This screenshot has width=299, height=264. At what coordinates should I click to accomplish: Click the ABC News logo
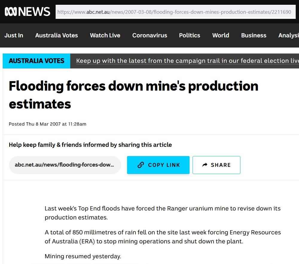28,12
